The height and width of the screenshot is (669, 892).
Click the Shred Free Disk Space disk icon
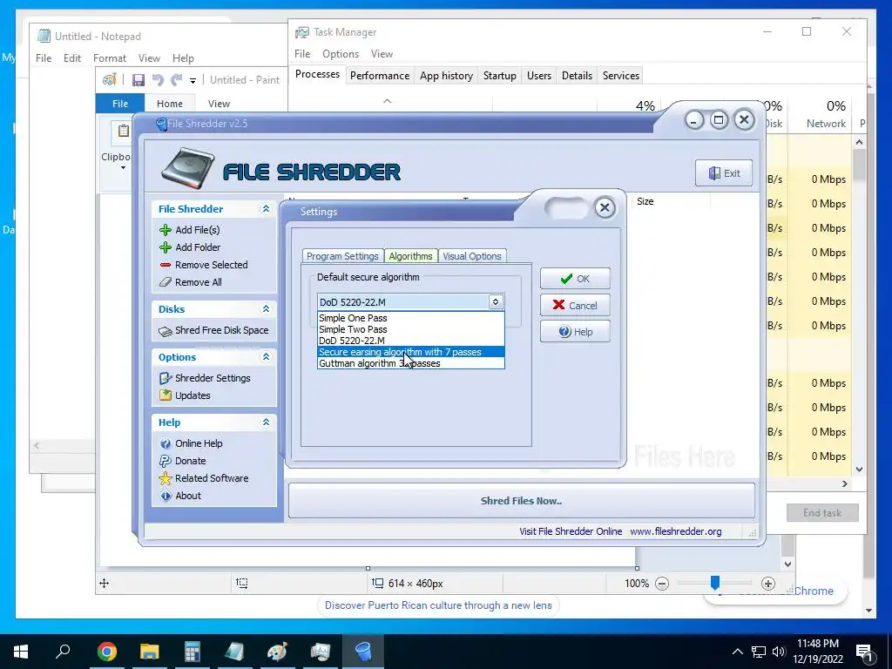(x=166, y=331)
